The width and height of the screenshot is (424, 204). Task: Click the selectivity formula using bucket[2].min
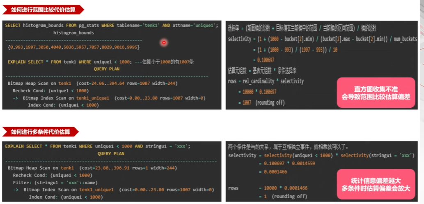(322, 39)
